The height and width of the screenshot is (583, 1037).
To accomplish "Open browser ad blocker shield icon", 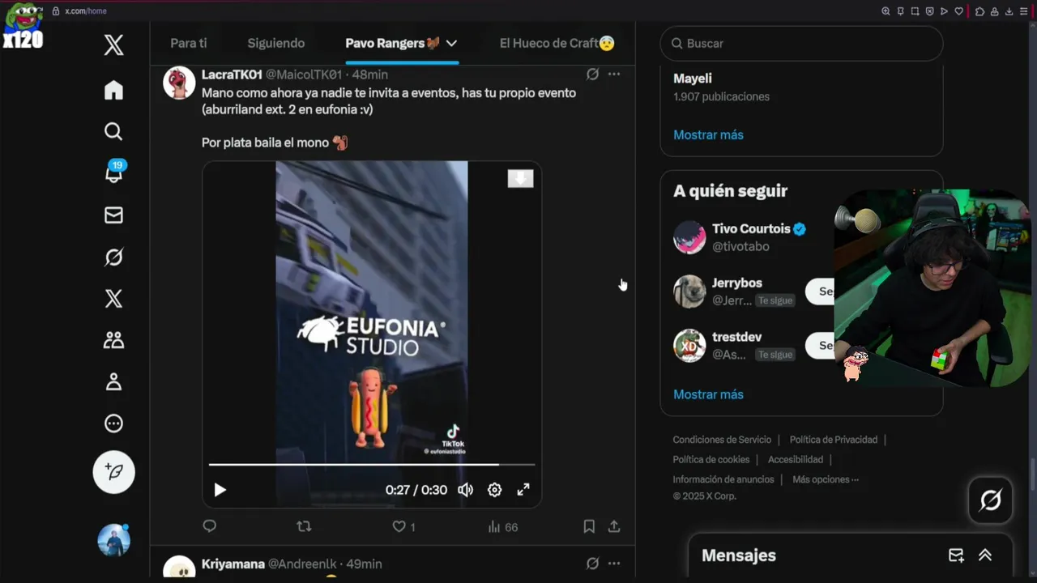I will point(929,11).
